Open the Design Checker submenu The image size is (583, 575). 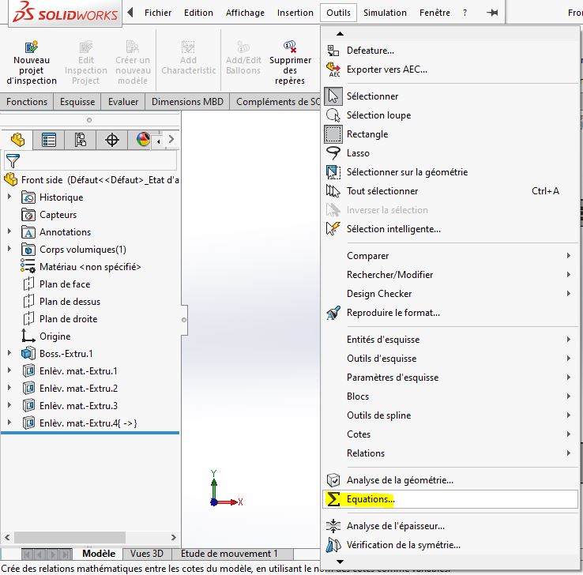pos(451,294)
